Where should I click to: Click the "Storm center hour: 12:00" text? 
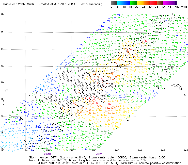147,157
